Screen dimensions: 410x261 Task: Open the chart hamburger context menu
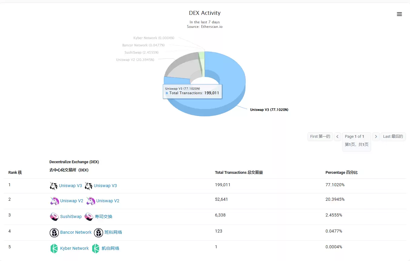[x=399, y=14]
